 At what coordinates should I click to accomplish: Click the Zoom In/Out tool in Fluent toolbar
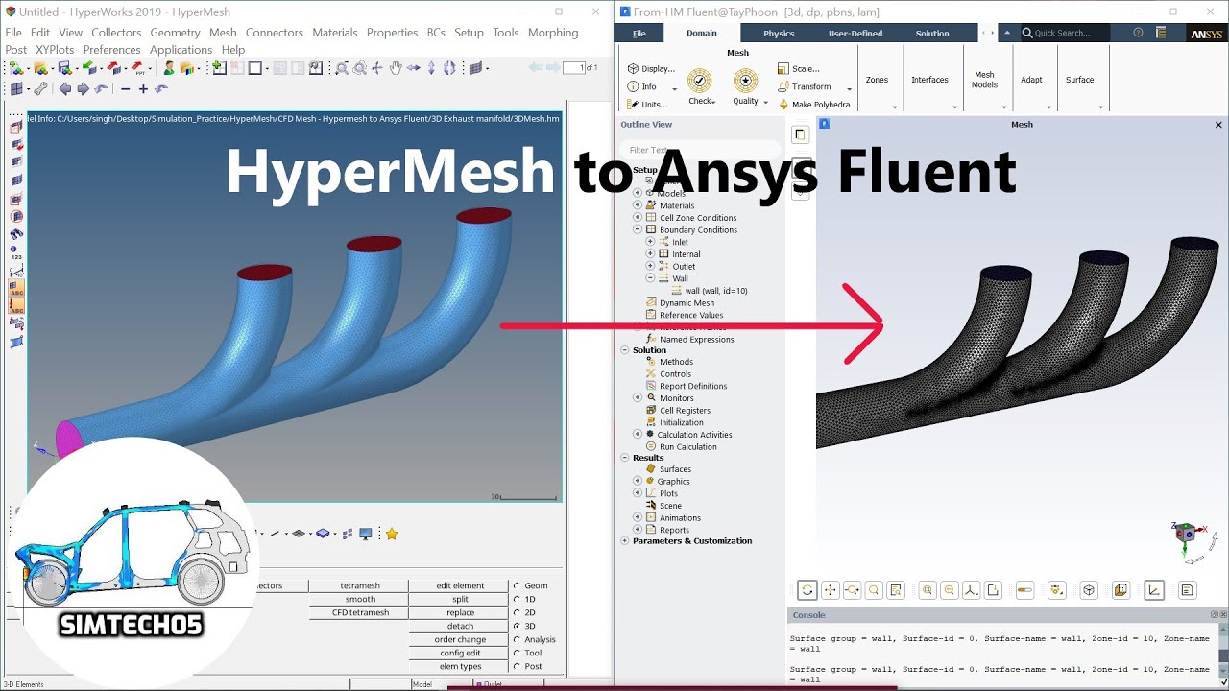point(852,590)
